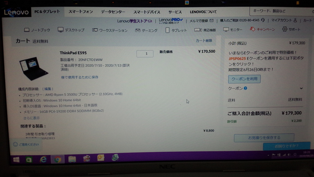
Task: Click the 3年間 引き取り修理 item
Action: pyautogui.click(x=40, y=134)
